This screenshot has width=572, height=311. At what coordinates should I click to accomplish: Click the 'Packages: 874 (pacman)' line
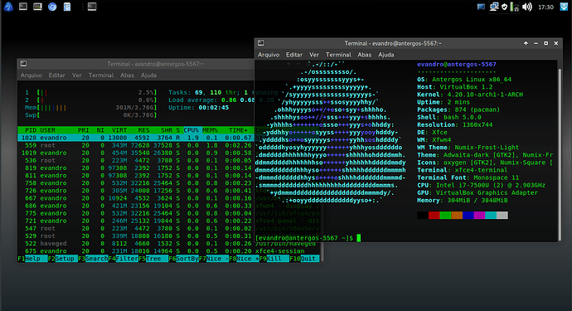(458, 109)
